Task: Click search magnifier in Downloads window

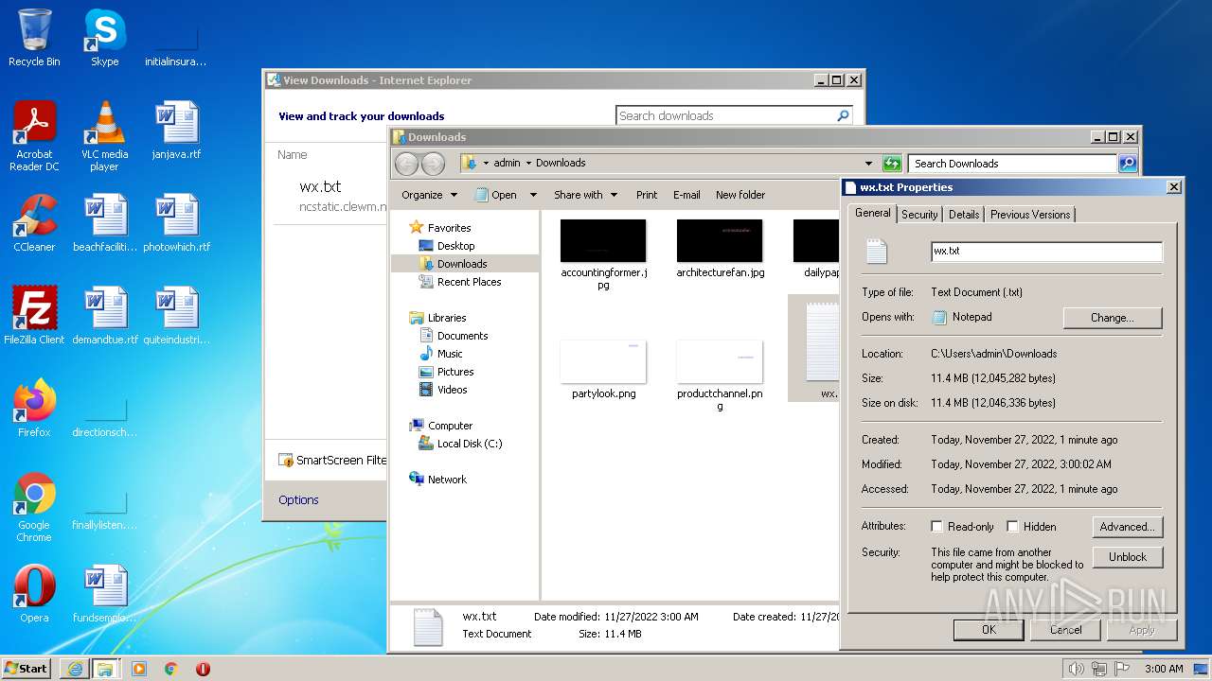Action: point(1127,163)
